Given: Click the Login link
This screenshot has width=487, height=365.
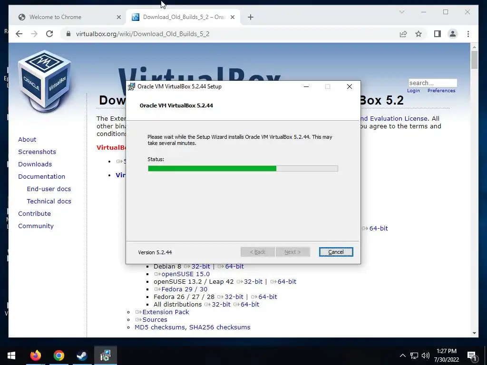Looking at the screenshot, I should click(x=413, y=91).
